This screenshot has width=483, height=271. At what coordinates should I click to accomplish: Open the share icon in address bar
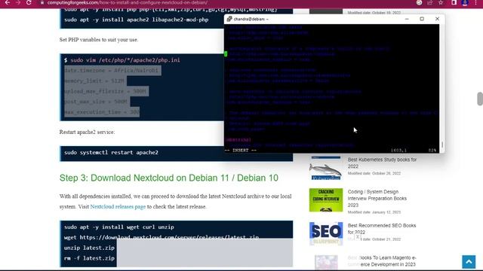tap(430, 2)
